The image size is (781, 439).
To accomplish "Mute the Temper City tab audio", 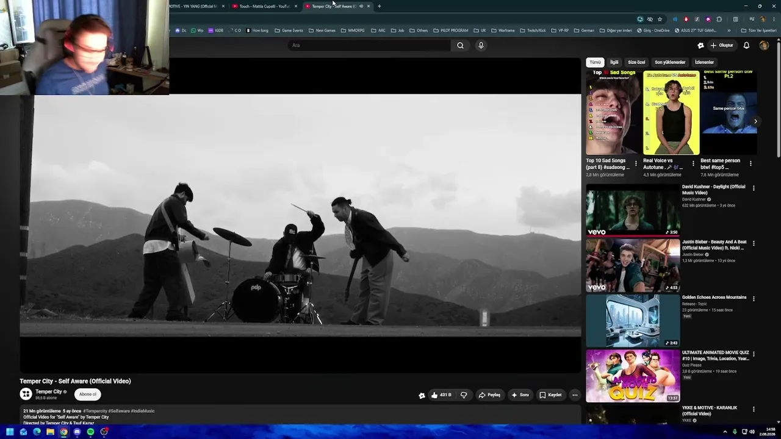I will click(x=361, y=6).
